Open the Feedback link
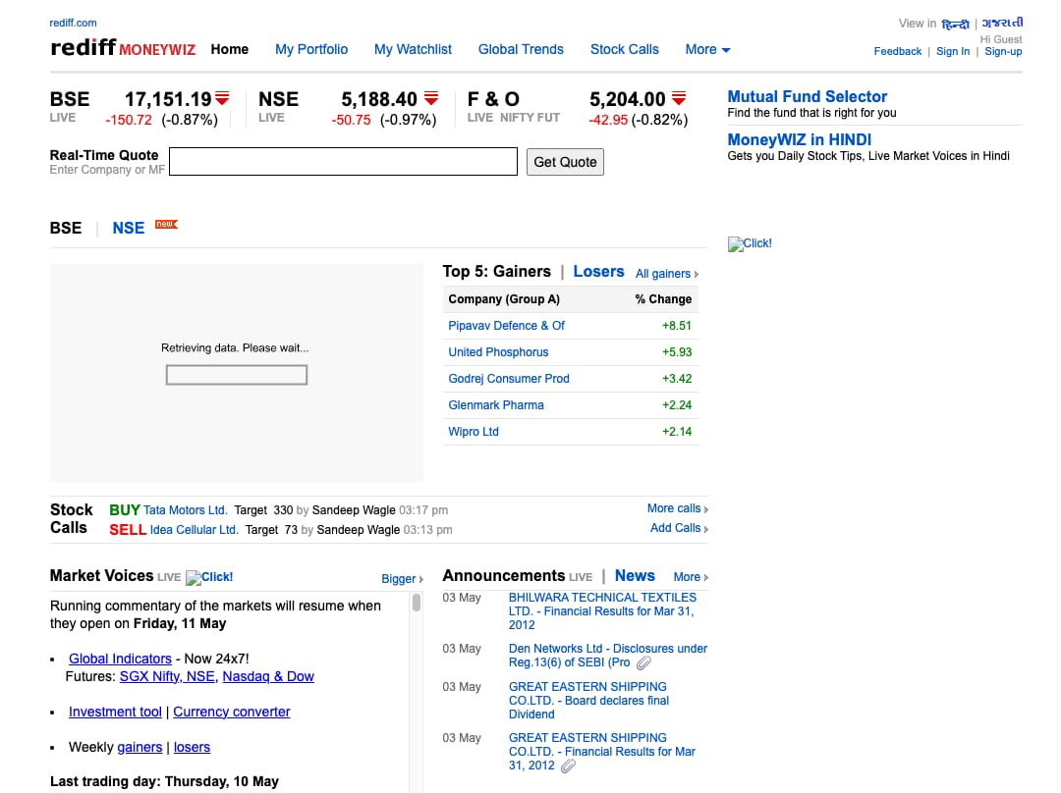This screenshot has height=793, width=1061. (897, 51)
